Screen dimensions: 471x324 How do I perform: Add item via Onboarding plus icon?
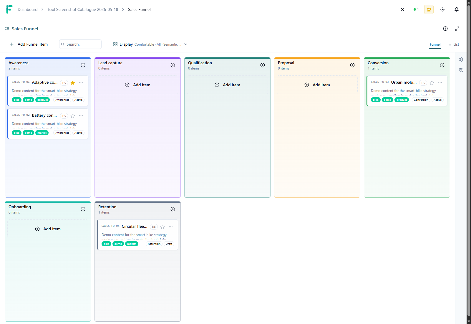coord(83,209)
